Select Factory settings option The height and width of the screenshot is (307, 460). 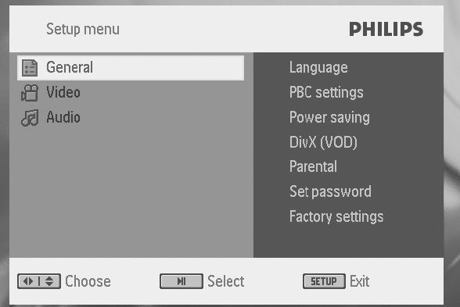336,217
